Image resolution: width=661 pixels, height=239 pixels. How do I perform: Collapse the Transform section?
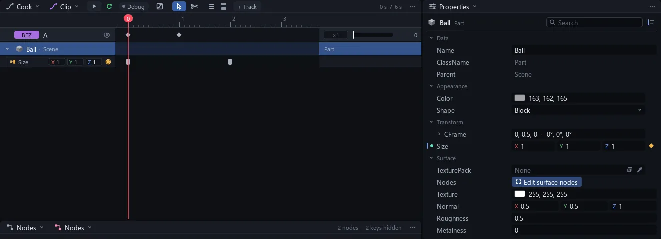432,122
